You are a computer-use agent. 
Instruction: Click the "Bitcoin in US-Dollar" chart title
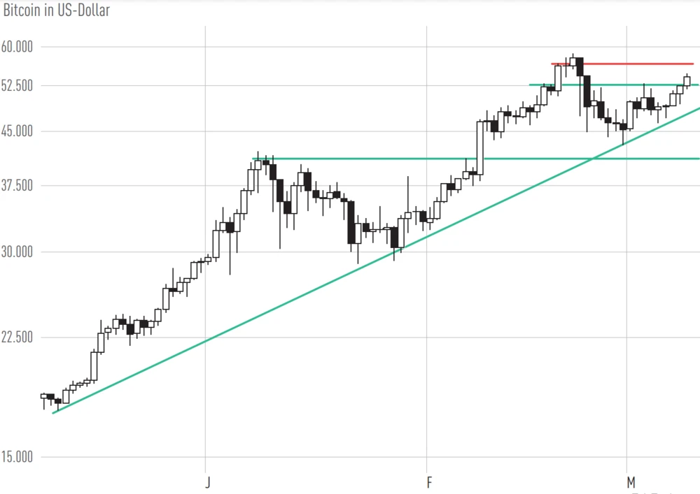point(57,10)
